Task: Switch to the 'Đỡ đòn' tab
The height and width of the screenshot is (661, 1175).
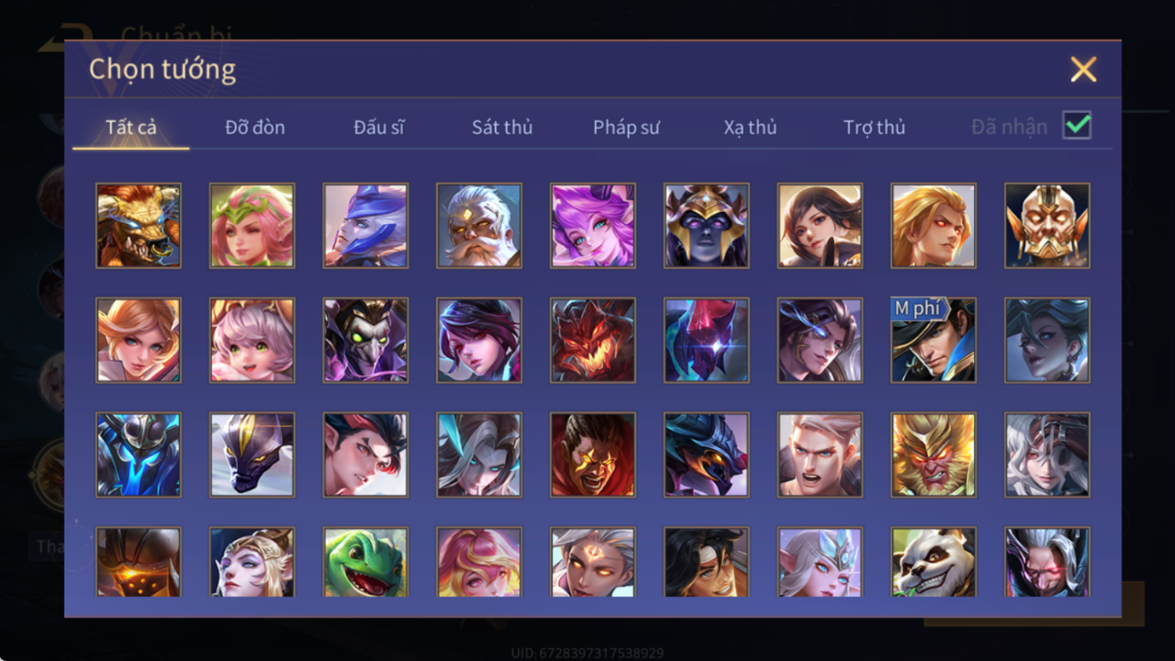Action: (x=255, y=127)
